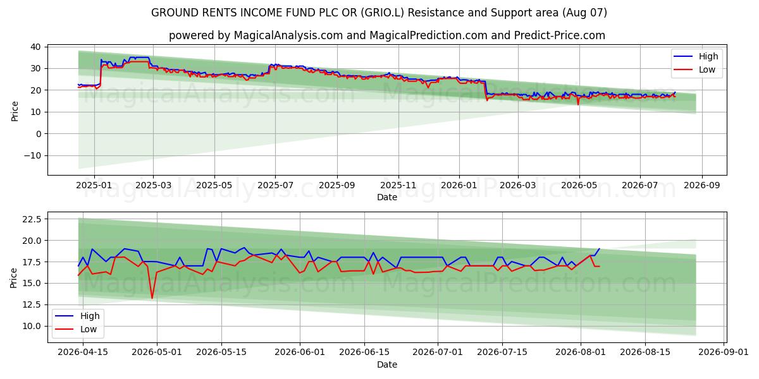Click the 17.5 value on bottom price axis

coord(32,262)
